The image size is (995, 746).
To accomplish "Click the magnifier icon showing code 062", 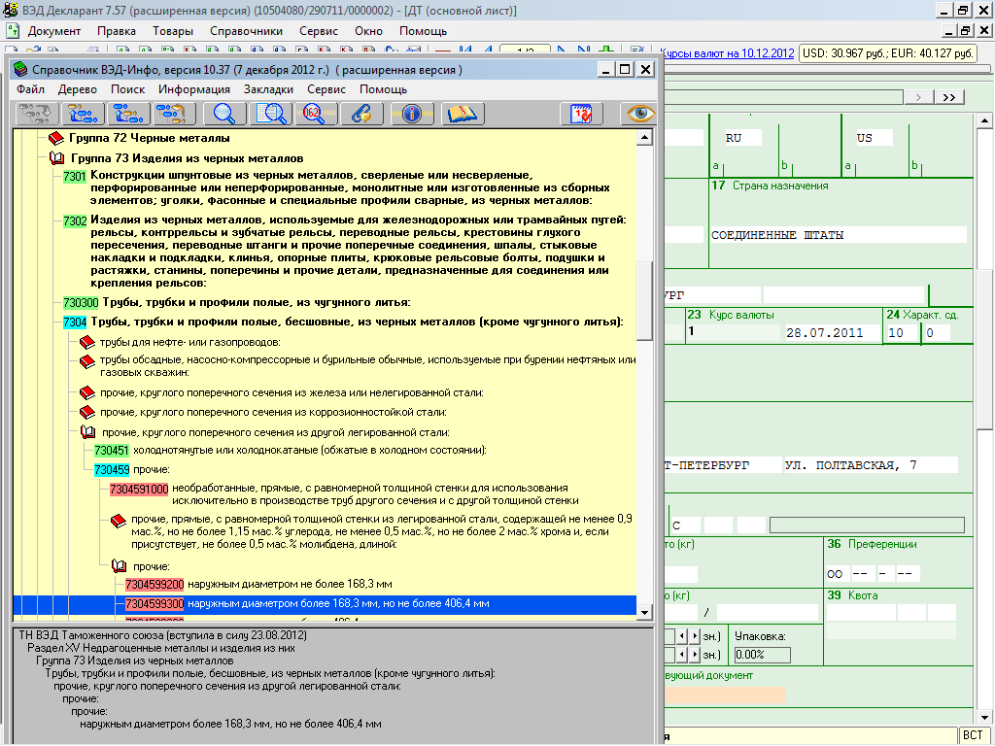I will [316, 115].
